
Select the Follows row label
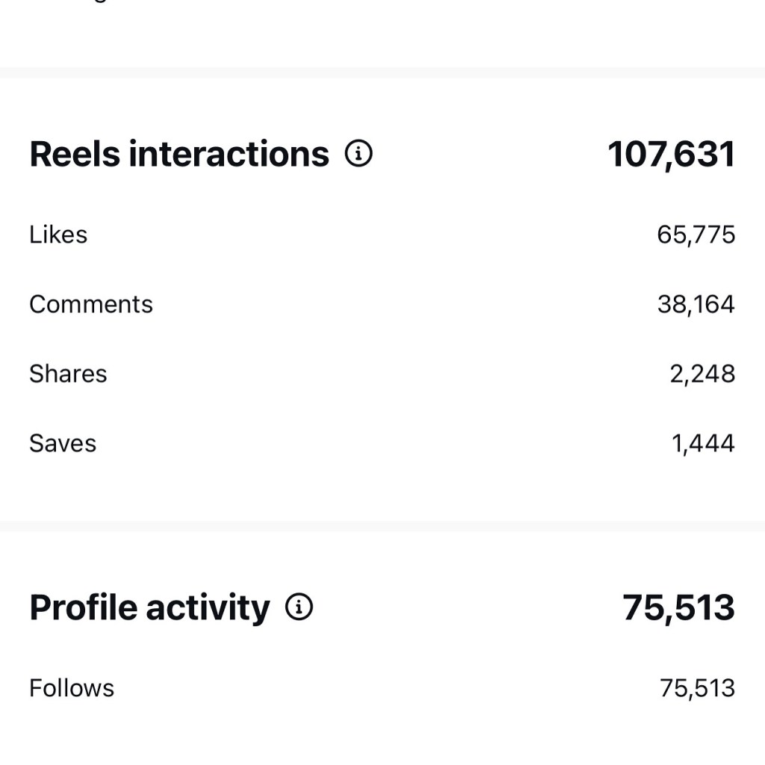point(72,687)
